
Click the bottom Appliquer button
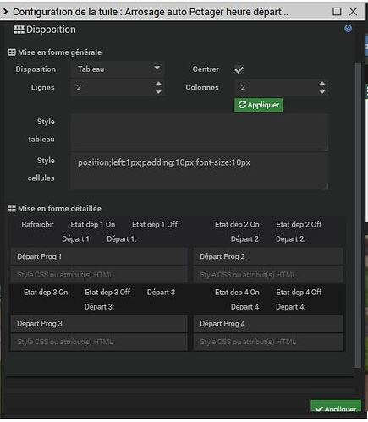tap(336, 407)
